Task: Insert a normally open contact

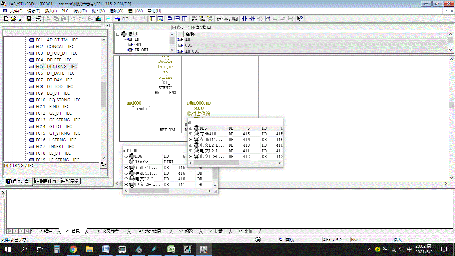Action: point(244,19)
